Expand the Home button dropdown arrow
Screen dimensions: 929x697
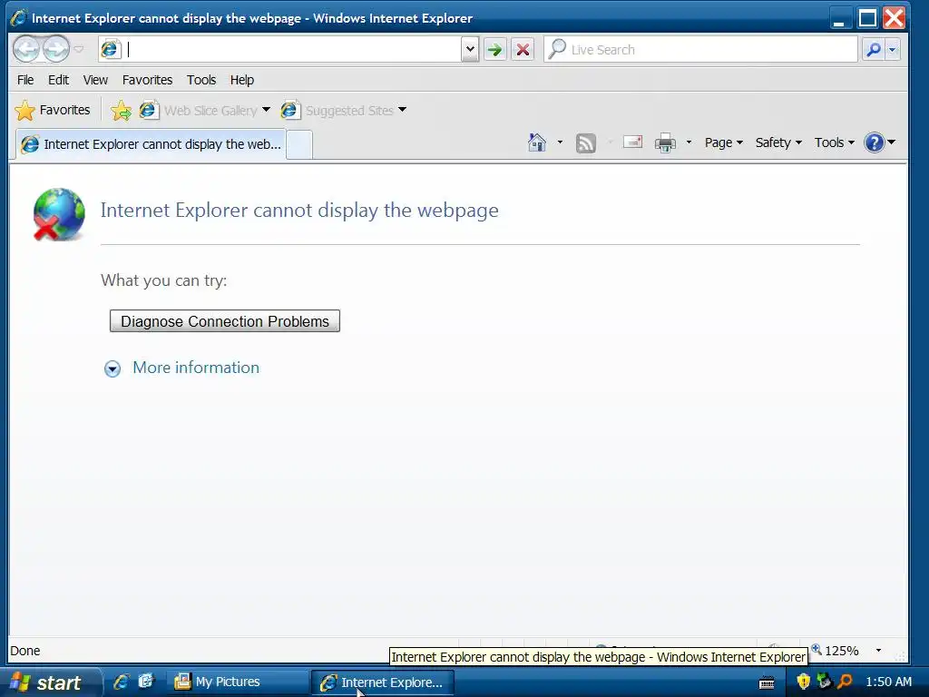click(x=560, y=142)
